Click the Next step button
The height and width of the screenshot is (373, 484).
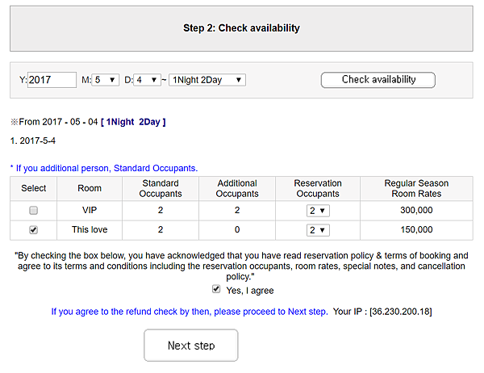point(190,346)
